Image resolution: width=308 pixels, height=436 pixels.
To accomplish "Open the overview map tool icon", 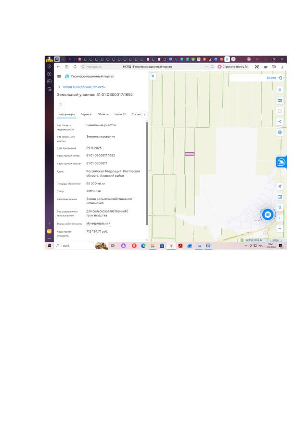I will tap(280, 197).
